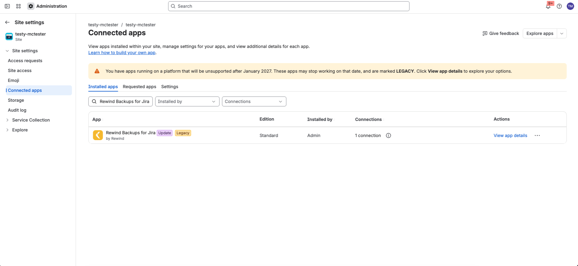Open Site access in sidebar
This screenshot has height=266, width=578.
point(20,71)
